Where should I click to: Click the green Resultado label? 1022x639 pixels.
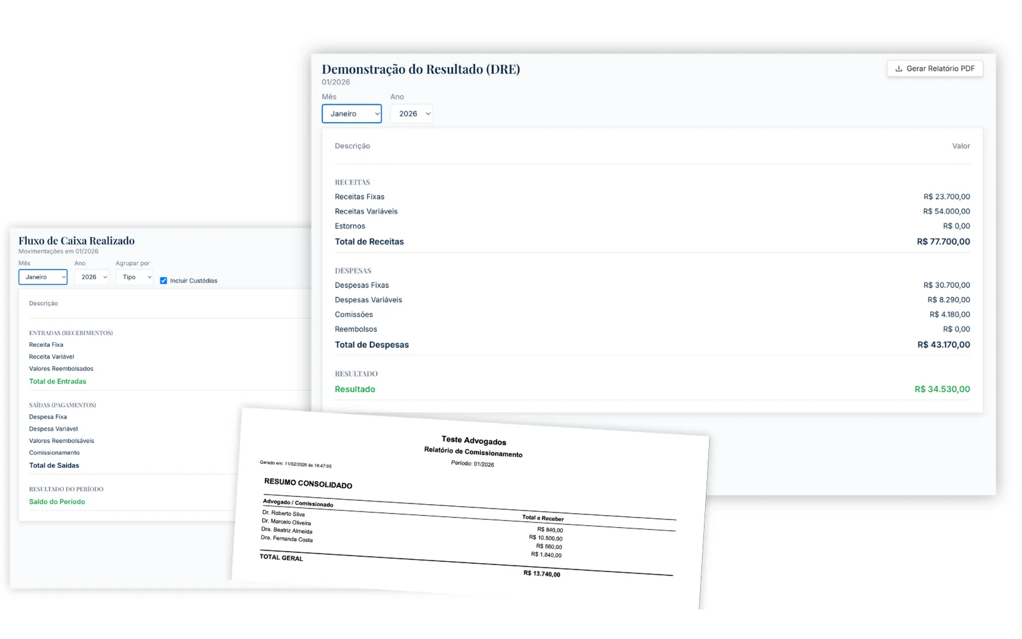pos(355,389)
